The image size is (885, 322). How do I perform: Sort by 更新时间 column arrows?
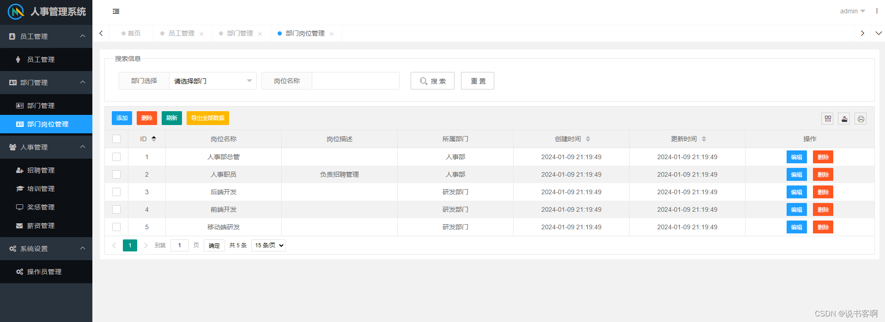click(x=704, y=139)
